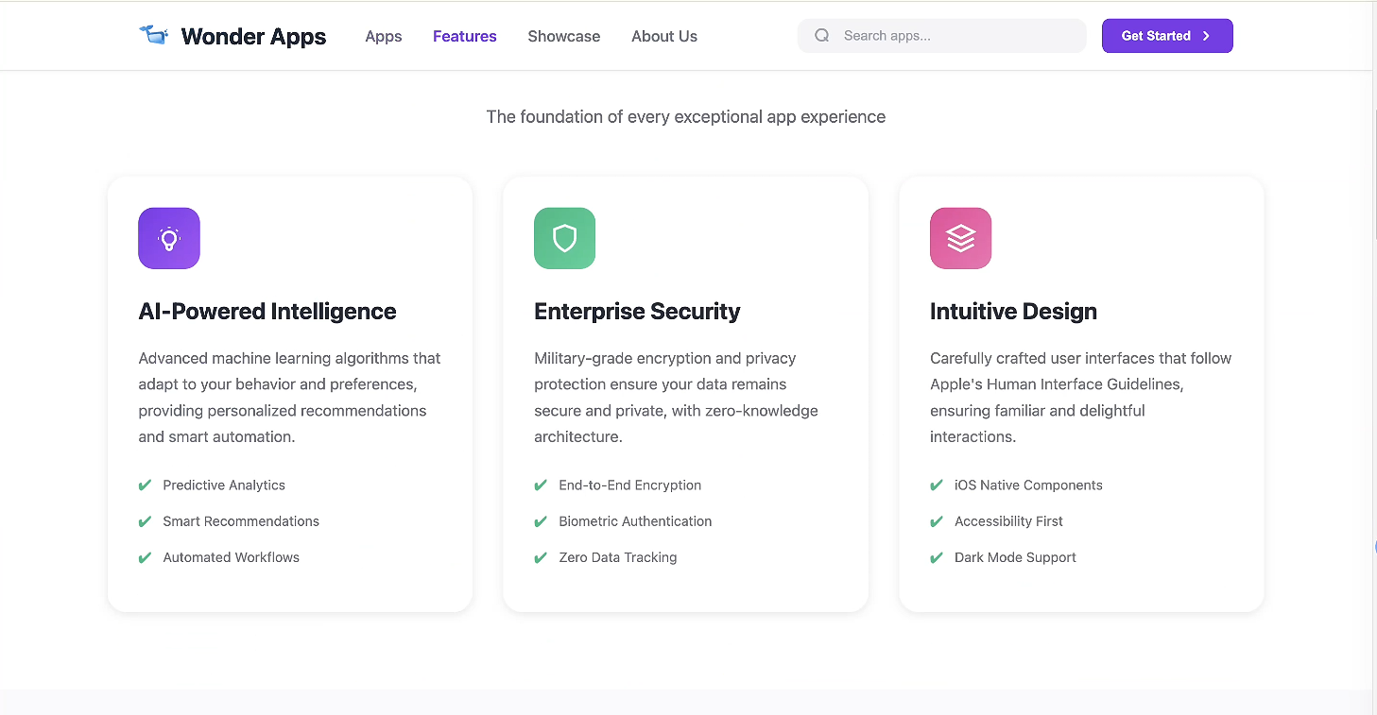Select the Features nav item
Viewport: 1377px width, 715px height.
465,36
